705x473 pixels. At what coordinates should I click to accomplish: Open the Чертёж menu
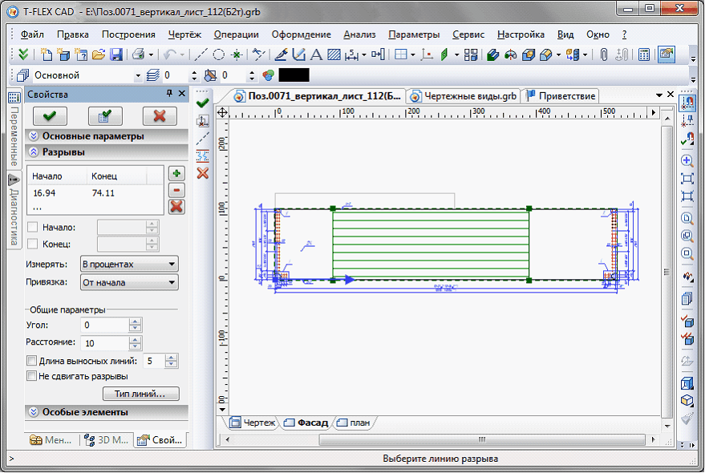click(x=184, y=34)
